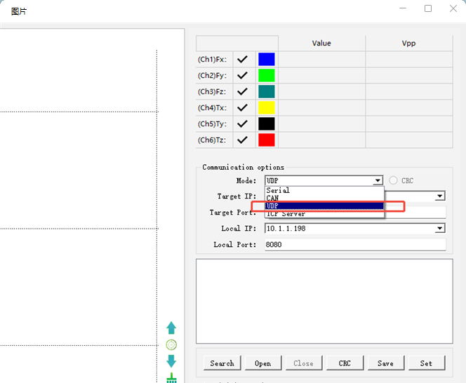The image size is (466, 383).
Task: Expand the Target IP dropdown
Action: [440, 196]
